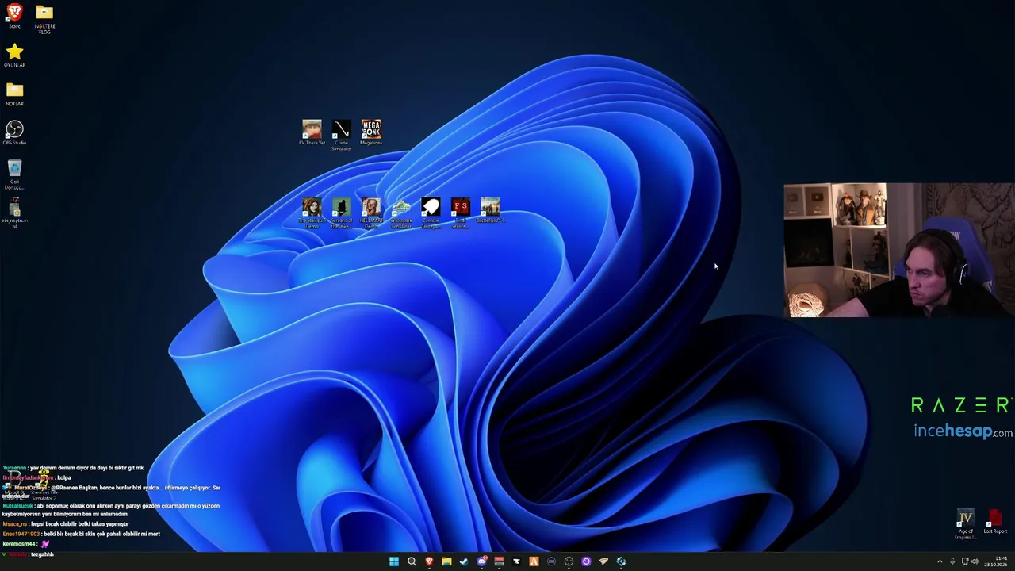Open taskbar Search
The width and height of the screenshot is (1015, 571).
(x=412, y=561)
